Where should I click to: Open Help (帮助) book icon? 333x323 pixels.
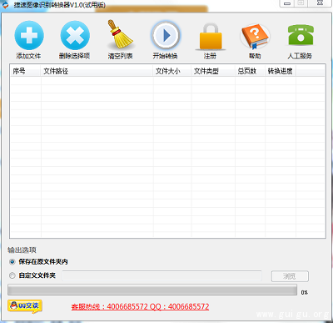[x=255, y=37]
